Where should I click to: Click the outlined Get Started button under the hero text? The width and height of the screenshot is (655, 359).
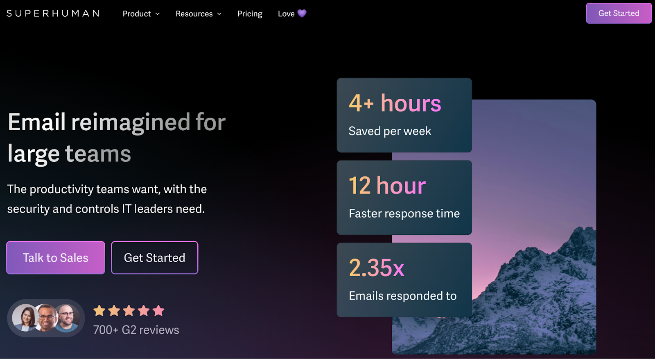pos(155,258)
